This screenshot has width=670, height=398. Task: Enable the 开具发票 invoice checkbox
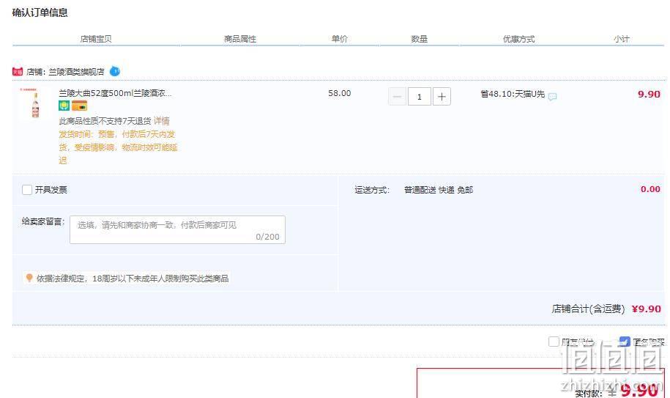27,190
